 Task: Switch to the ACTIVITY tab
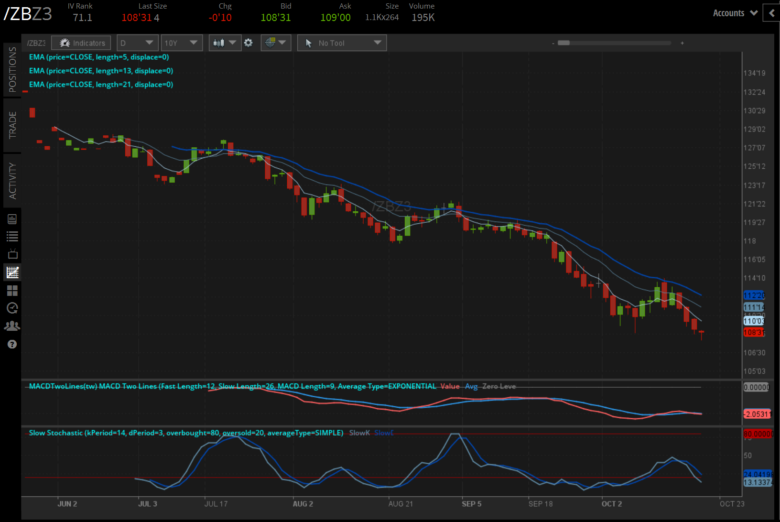click(x=12, y=181)
